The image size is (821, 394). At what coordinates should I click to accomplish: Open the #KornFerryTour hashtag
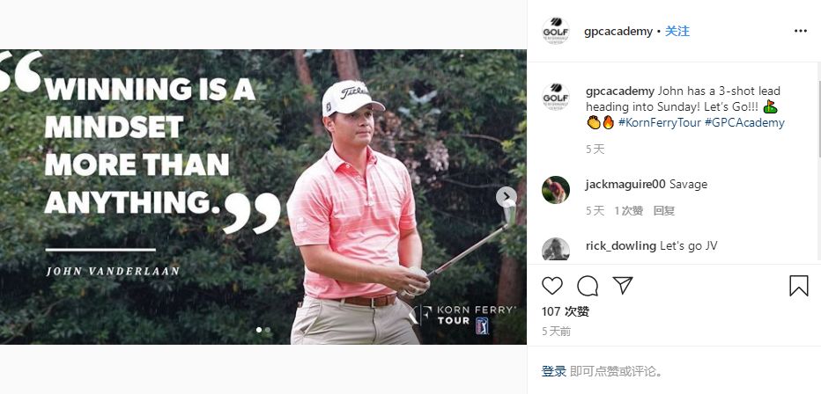pos(660,123)
